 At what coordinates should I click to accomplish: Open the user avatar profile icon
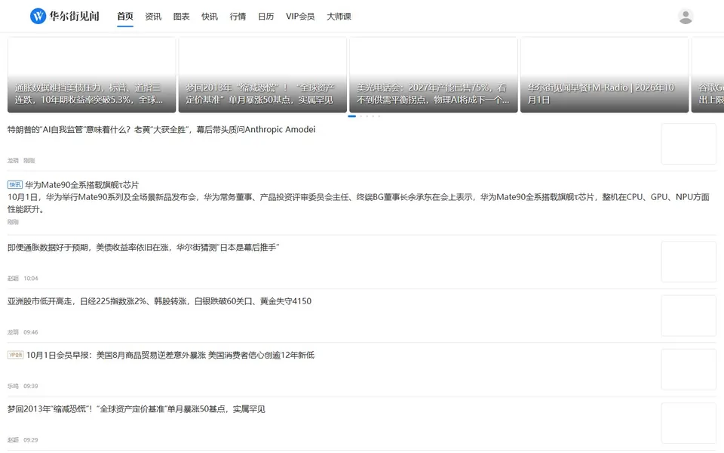coord(686,16)
